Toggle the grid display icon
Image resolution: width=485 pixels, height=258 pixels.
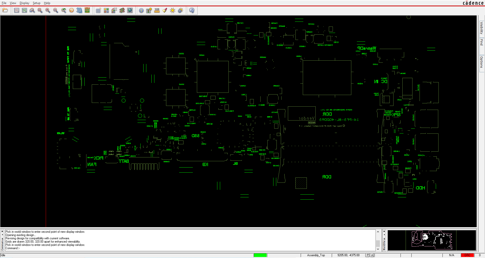pos(99,10)
